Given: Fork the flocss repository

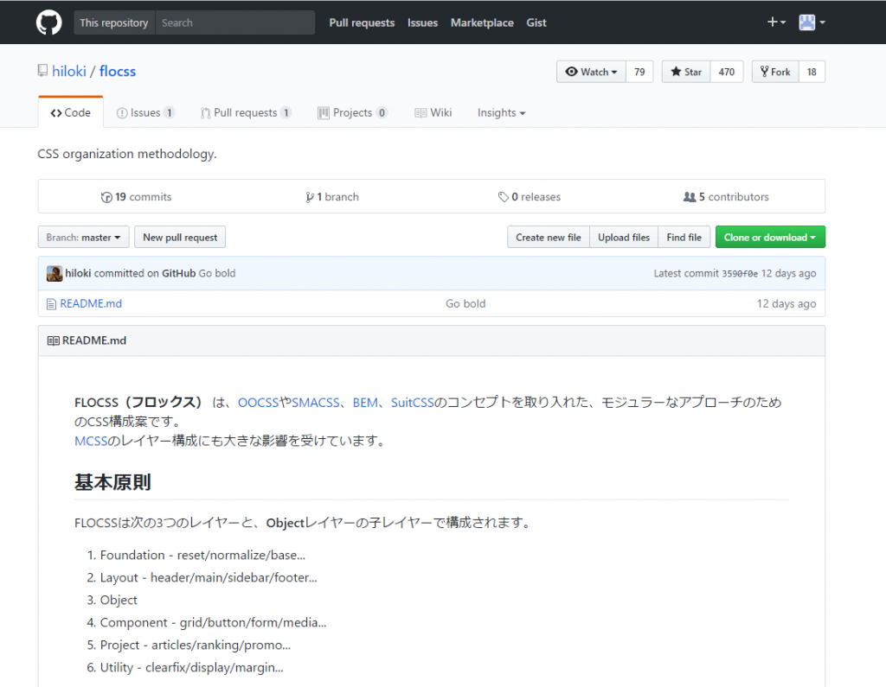Looking at the screenshot, I should pos(774,71).
